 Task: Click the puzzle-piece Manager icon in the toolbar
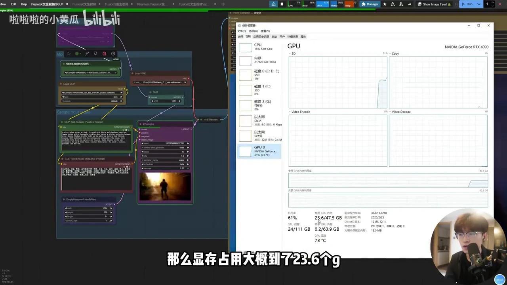point(364,4)
